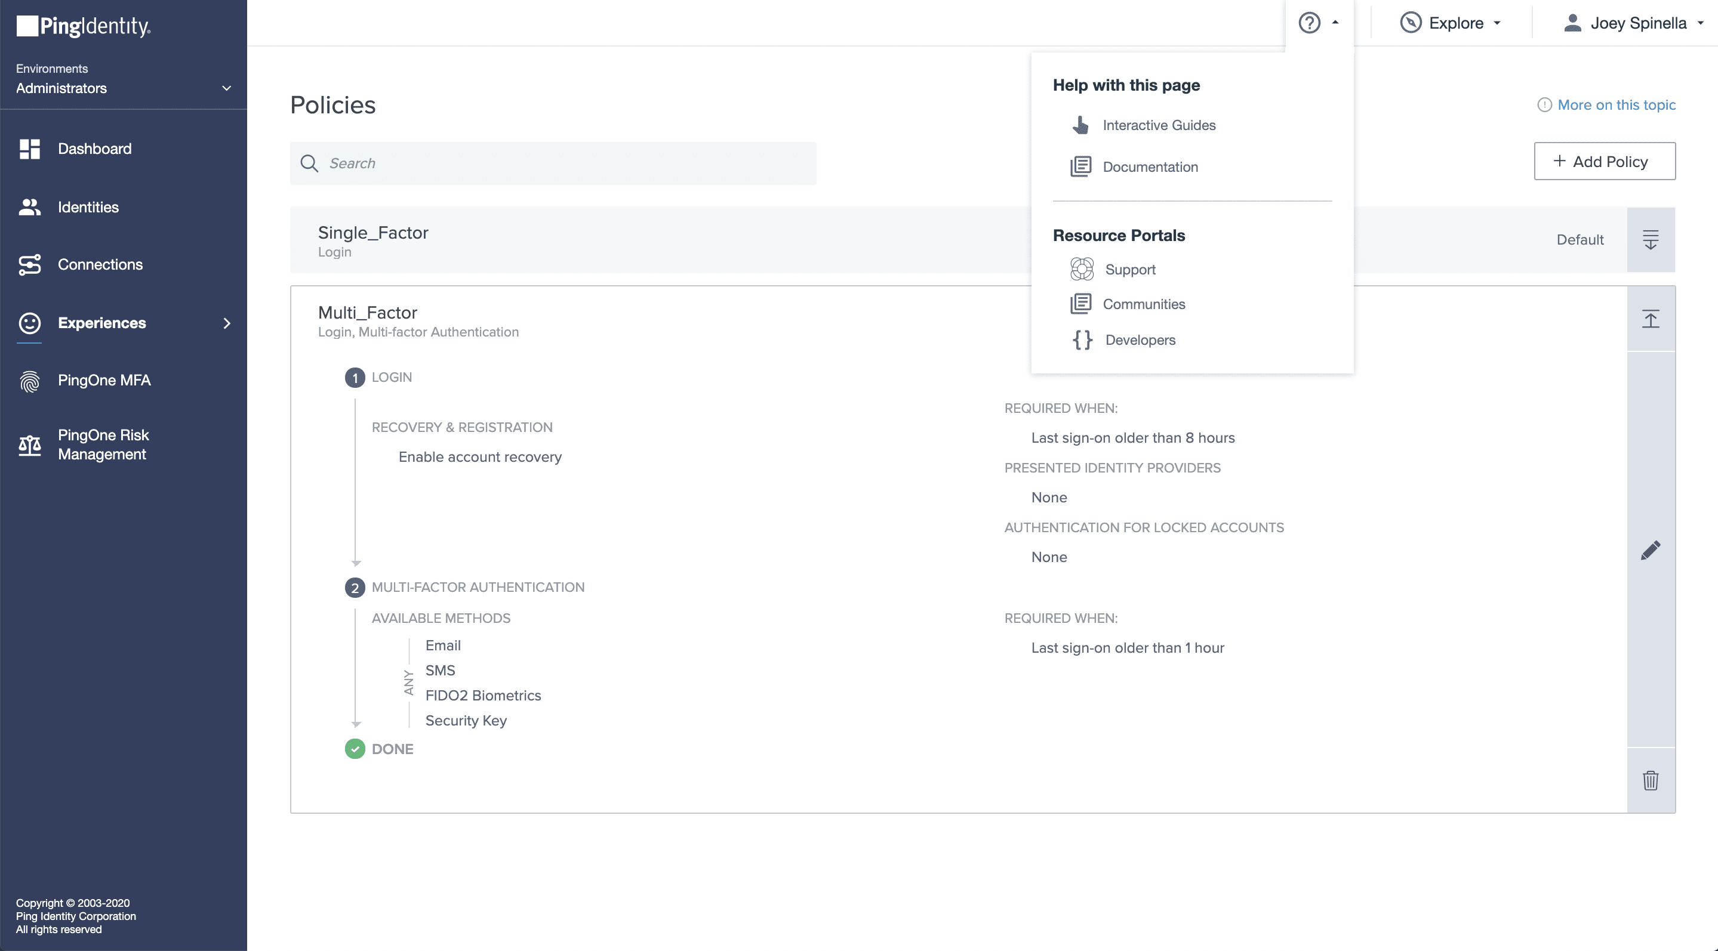Open the Support resource portal

tap(1130, 269)
